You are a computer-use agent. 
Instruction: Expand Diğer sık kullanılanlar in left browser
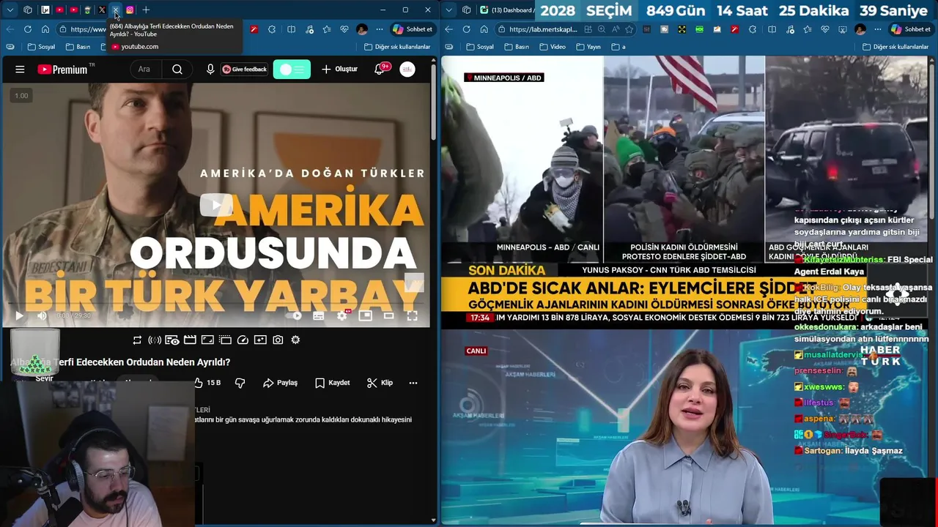[397, 47]
